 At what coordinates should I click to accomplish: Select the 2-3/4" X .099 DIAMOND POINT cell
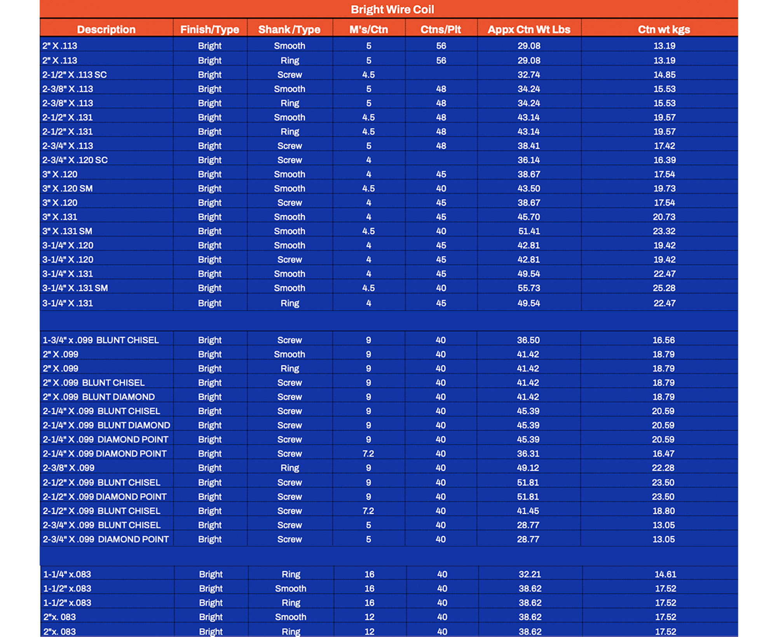coord(106,539)
